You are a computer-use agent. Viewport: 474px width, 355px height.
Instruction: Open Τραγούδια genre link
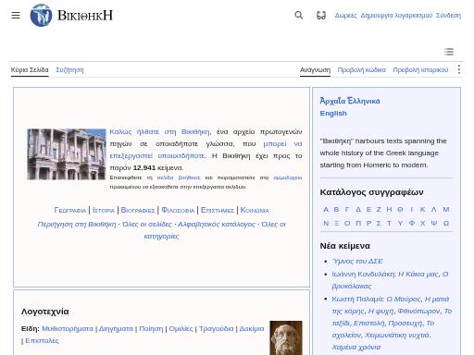click(x=217, y=328)
